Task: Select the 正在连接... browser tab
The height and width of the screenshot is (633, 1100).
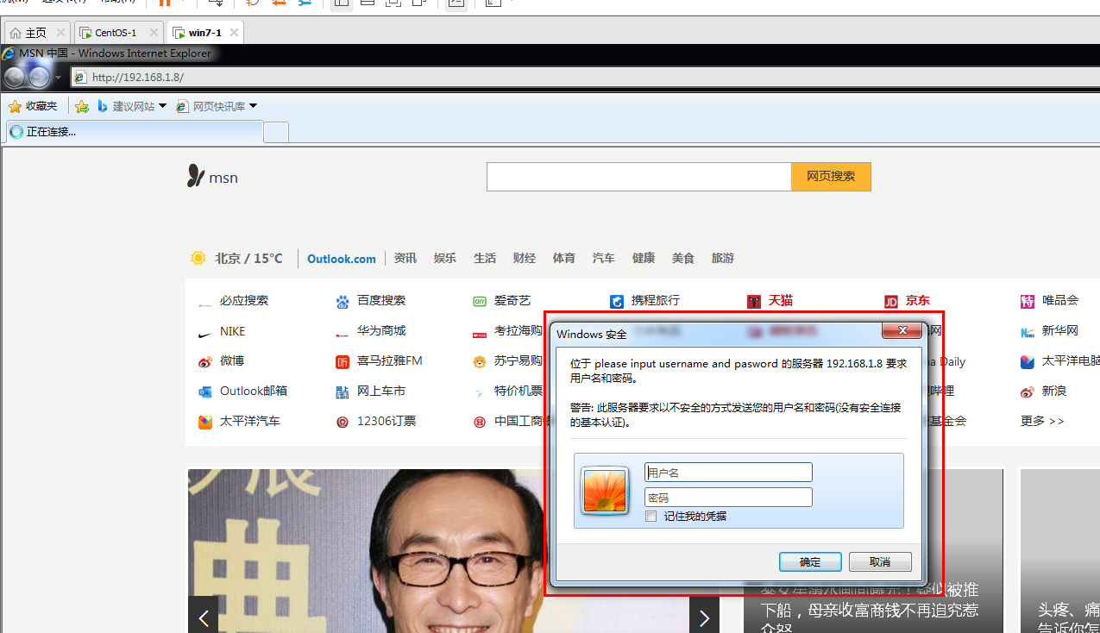Action: (x=134, y=132)
